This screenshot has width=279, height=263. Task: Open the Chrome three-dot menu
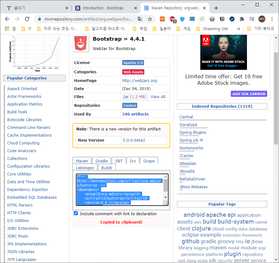[x=272, y=19]
